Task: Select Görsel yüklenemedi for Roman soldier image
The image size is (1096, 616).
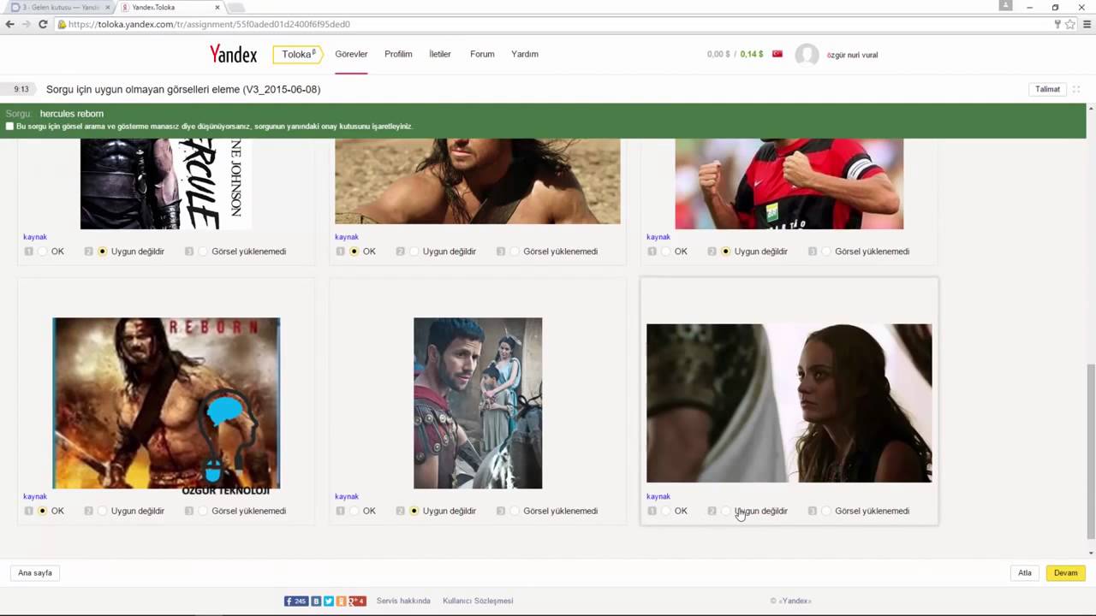Action: tap(515, 511)
